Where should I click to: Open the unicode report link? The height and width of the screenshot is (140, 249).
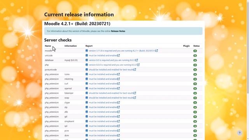pyautogui.click(x=103, y=56)
